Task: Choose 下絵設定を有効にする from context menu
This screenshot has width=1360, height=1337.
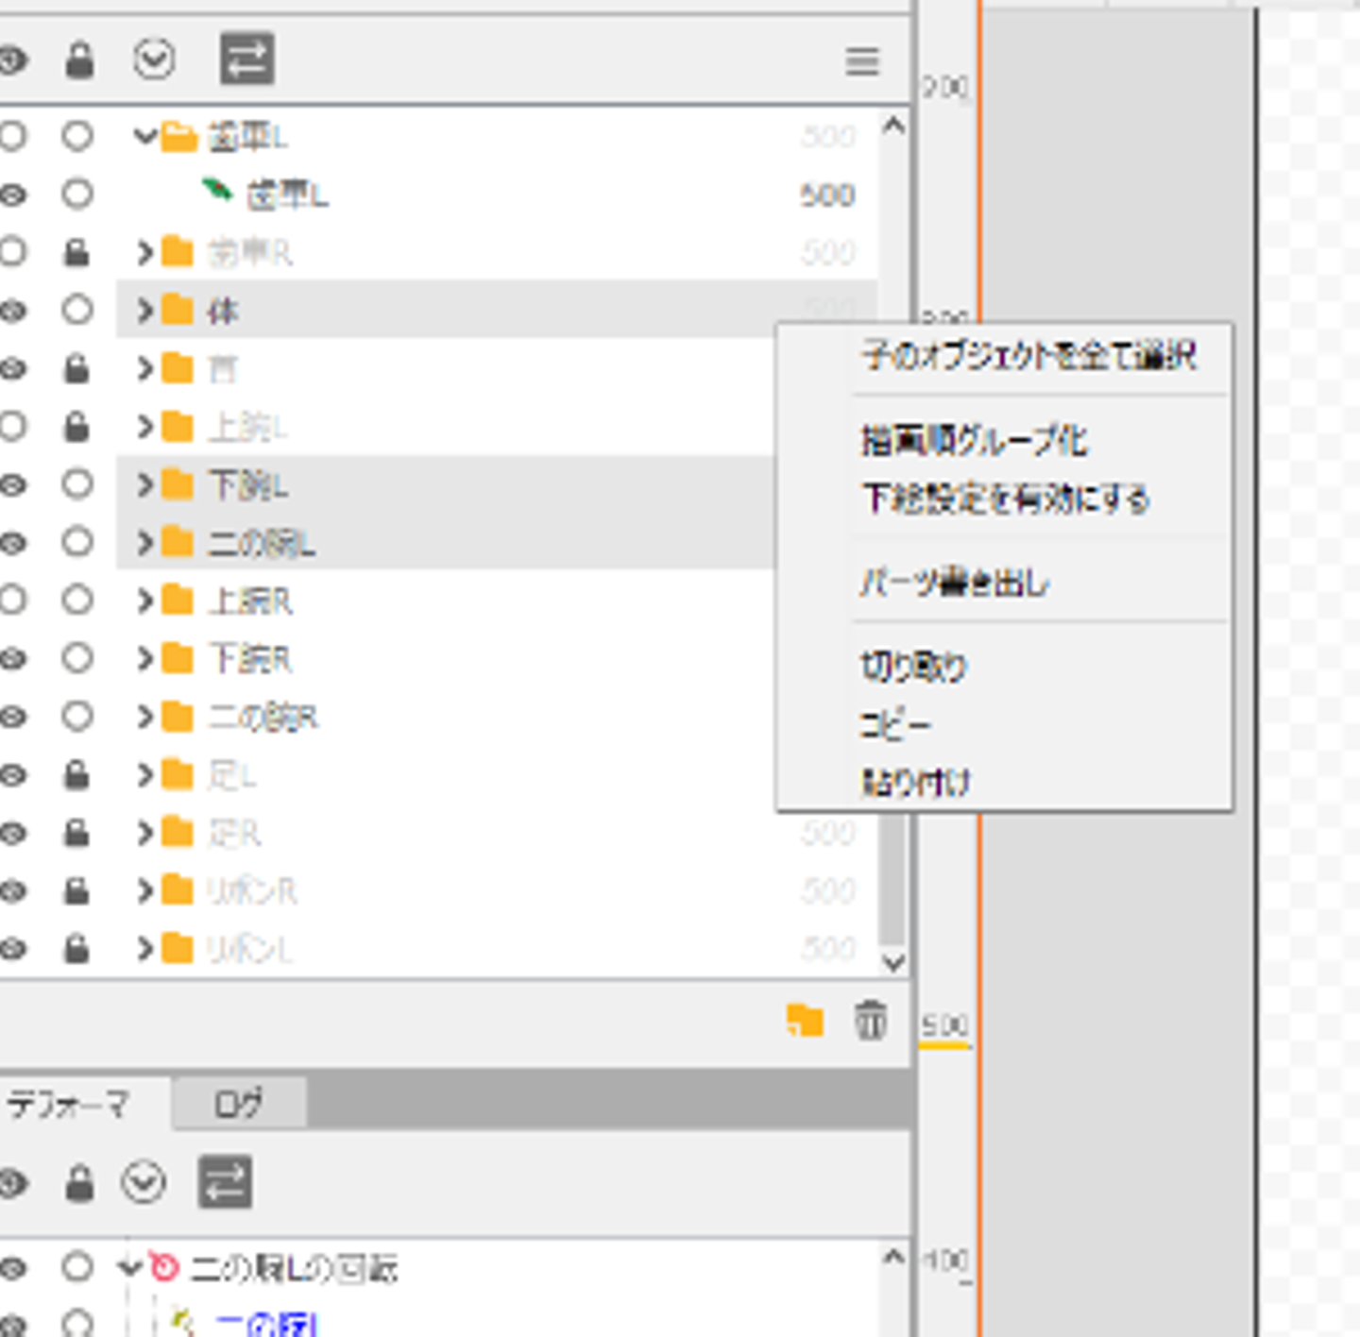Action: 1006,498
